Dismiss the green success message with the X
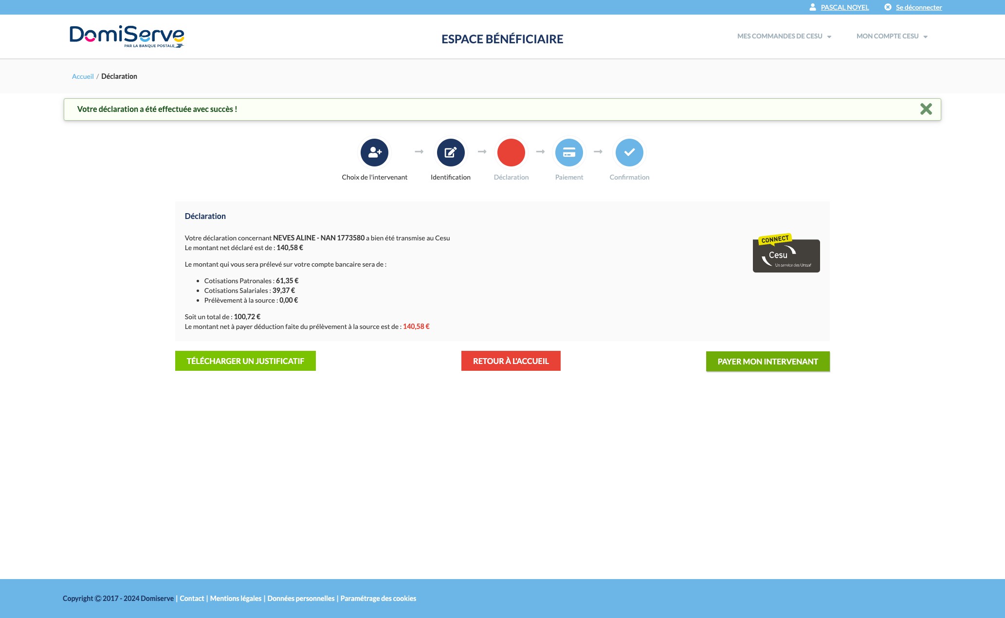 point(926,109)
